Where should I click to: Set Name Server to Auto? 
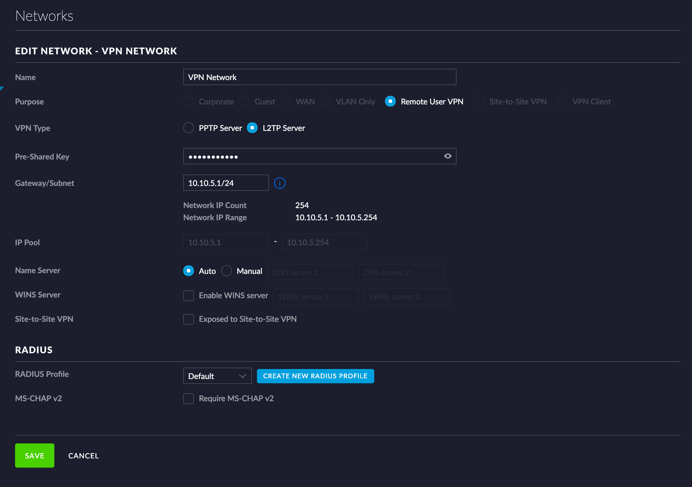pos(189,271)
